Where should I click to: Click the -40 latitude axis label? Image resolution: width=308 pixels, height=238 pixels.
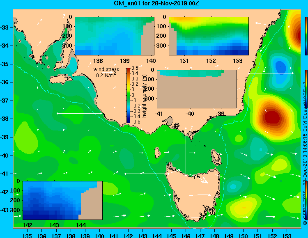click(x=5, y=156)
